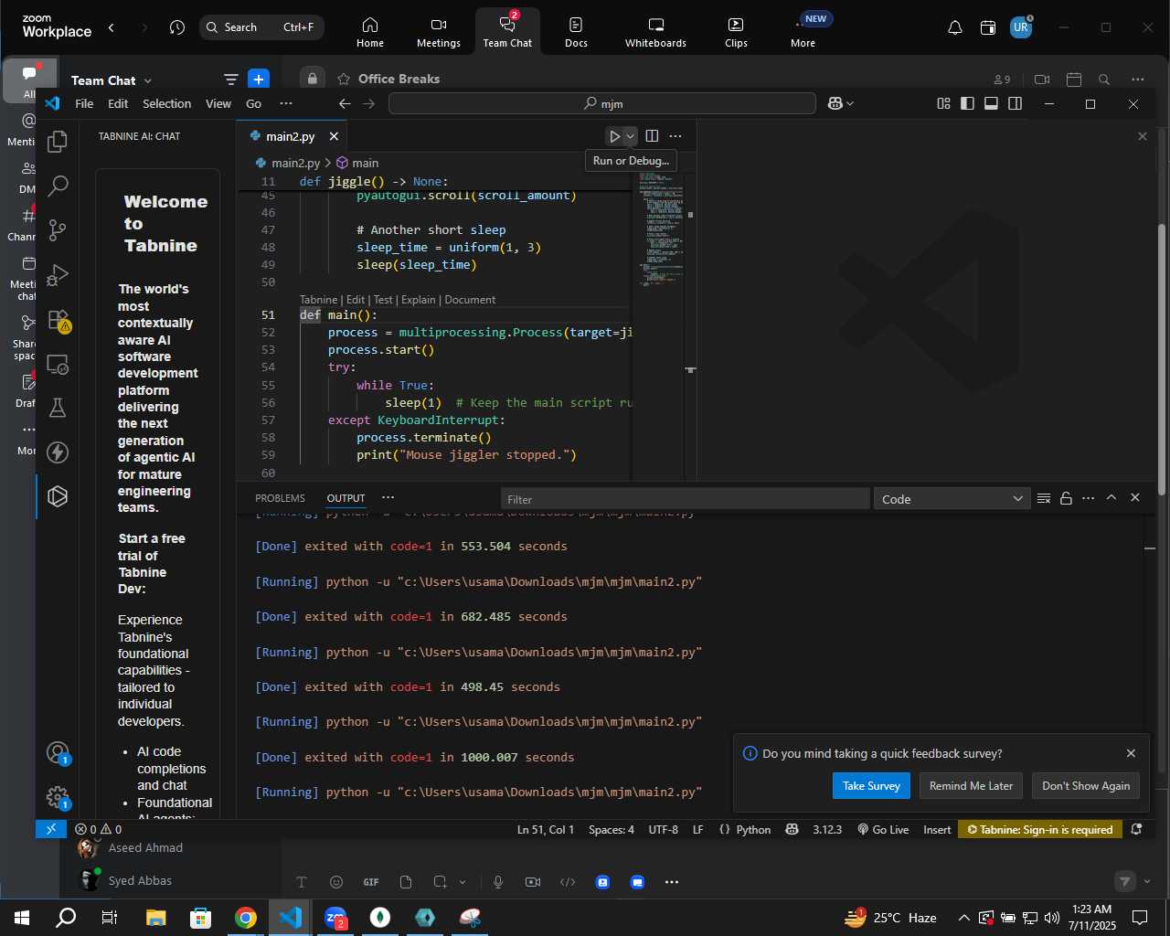
Task: Open the Accounts icon in activity bar
Action: pos(58,753)
